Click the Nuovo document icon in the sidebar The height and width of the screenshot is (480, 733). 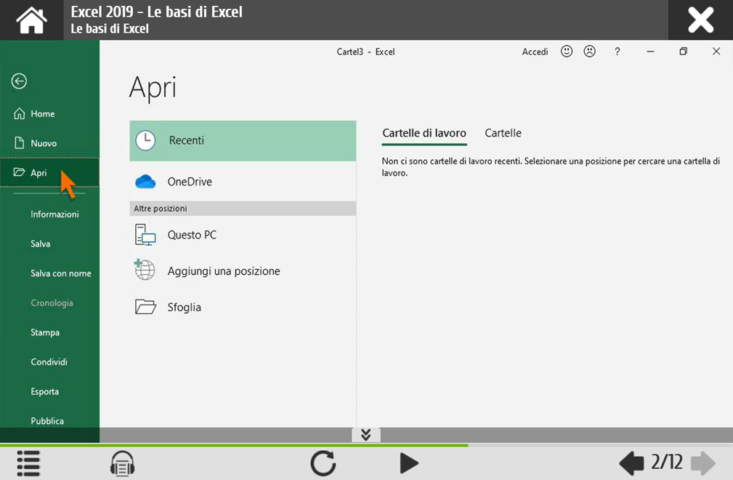(19, 143)
